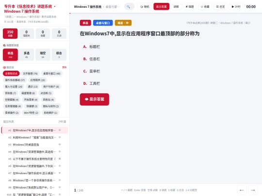The height and width of the screenshot is (196, 262).
Task: Select the 通识 (13) topic tag
Action: tap(33, 87)
